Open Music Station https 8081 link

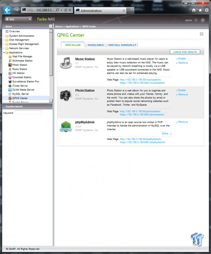(x=142, y=83)
